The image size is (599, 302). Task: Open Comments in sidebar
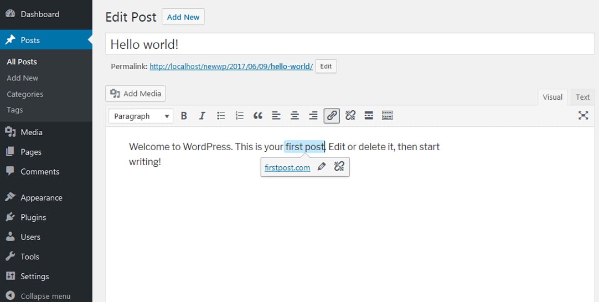(x=46, y=172)
